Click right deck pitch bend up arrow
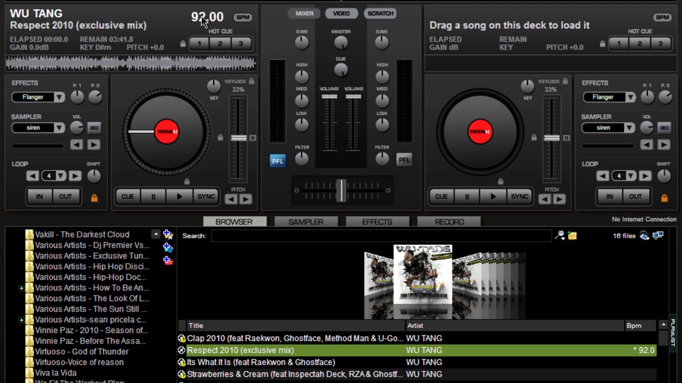 point(559,199)
